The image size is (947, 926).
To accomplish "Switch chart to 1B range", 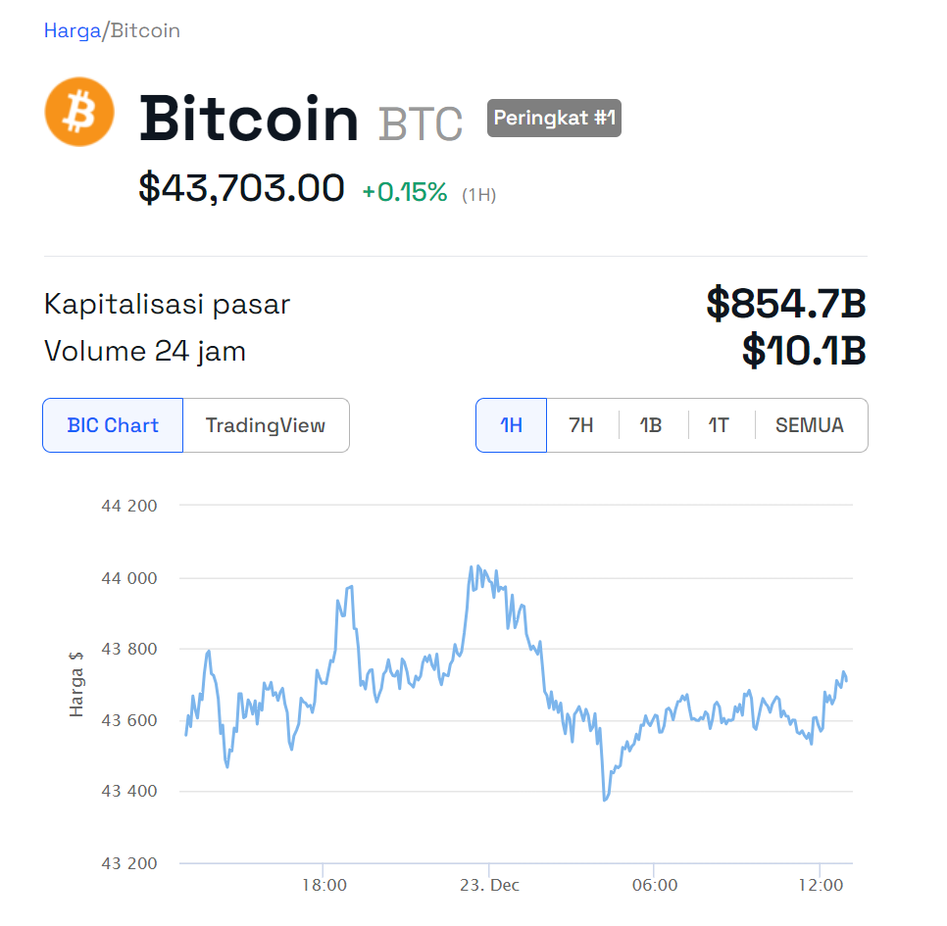I will 651,425.
